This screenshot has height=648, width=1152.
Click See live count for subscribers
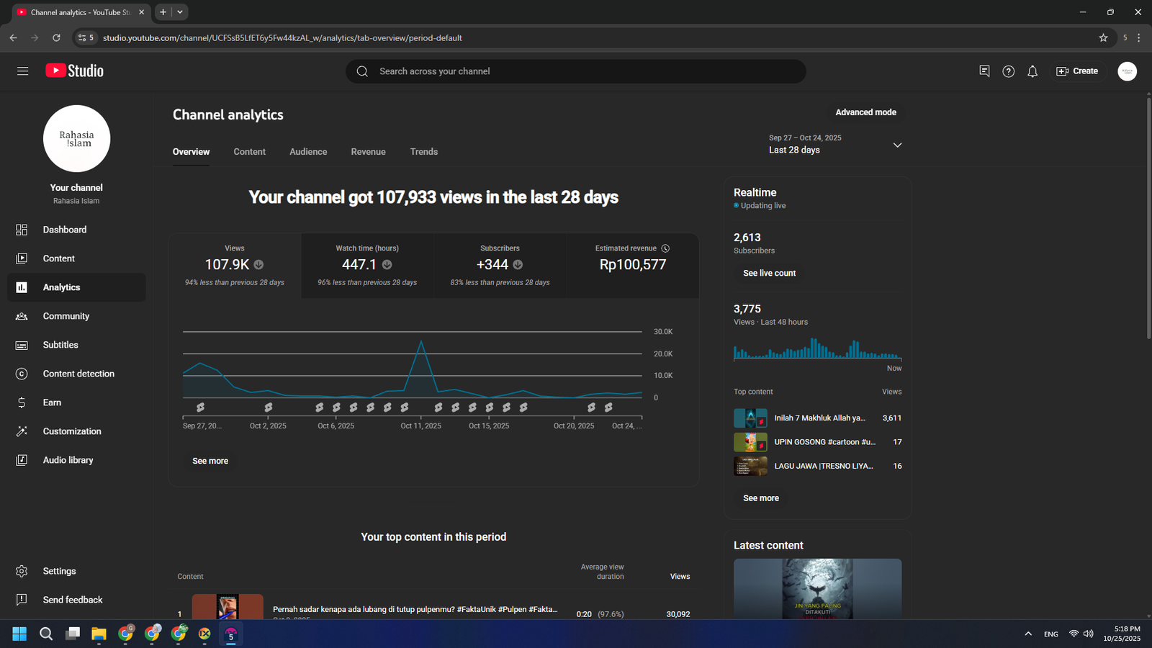point(769,274)
